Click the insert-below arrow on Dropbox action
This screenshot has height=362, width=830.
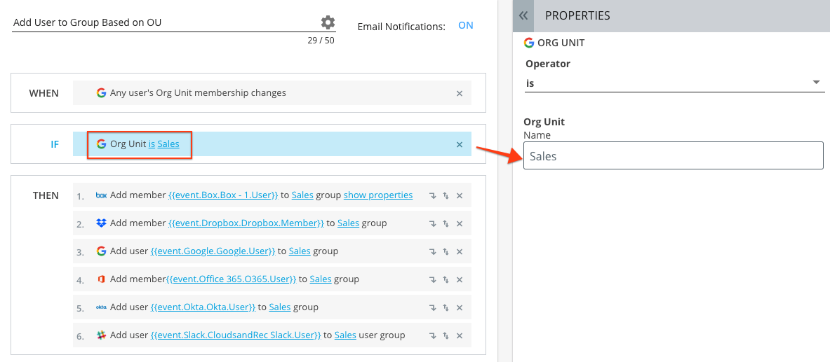point(433,224)
